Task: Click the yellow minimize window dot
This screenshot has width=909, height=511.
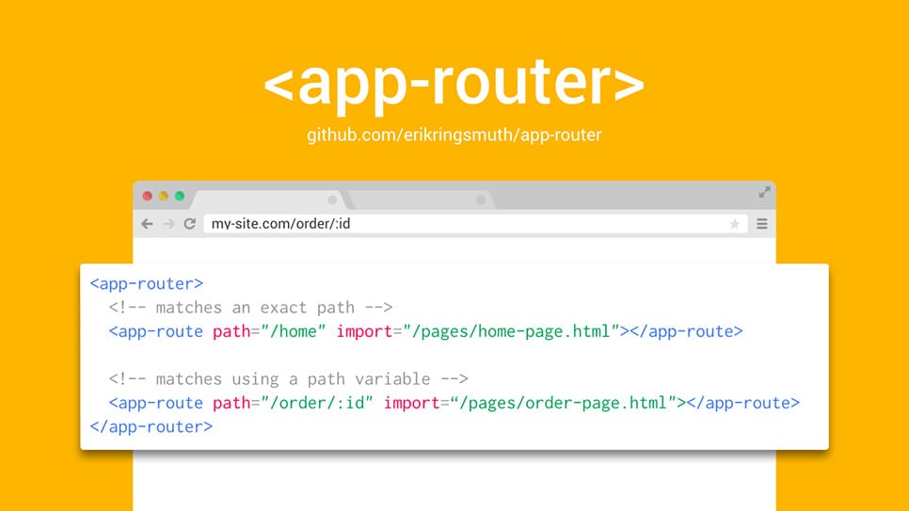Action: pos(164,196)
